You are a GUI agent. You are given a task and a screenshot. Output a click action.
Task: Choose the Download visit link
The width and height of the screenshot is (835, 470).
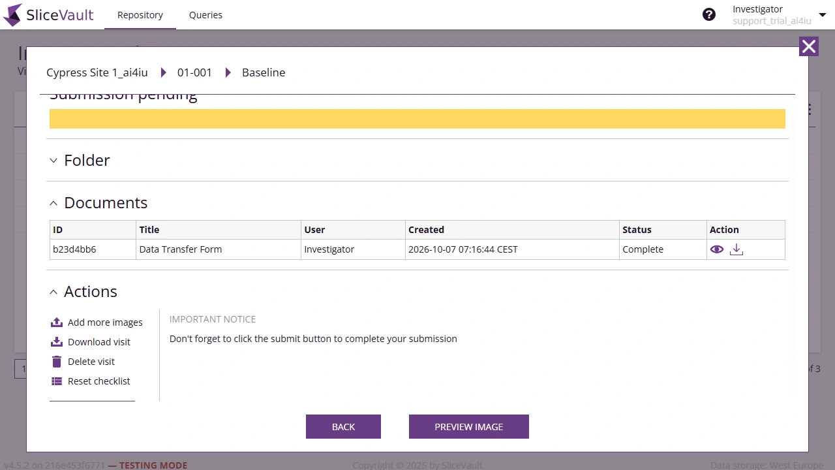[99, 342]
